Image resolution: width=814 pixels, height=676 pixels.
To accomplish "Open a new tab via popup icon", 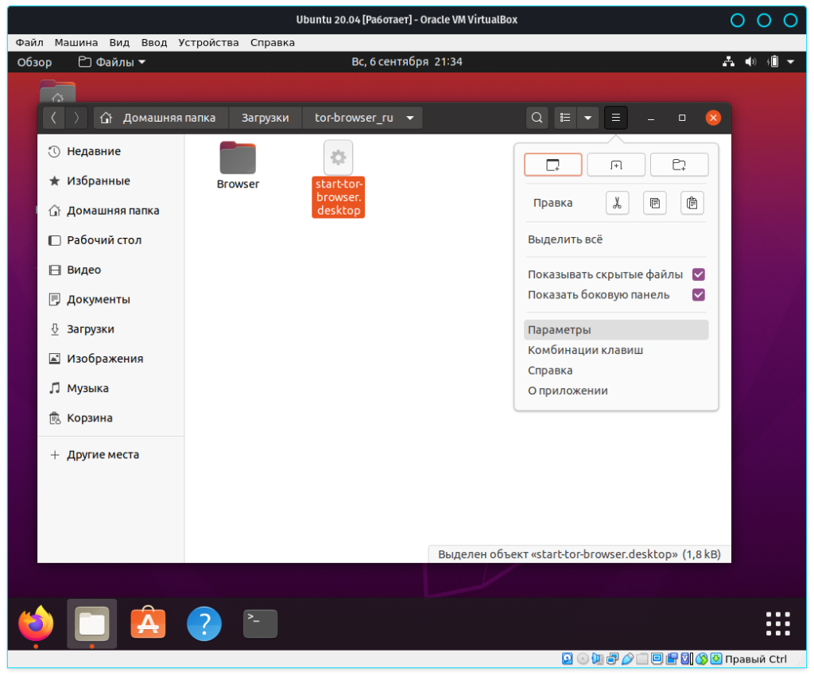I will pos(616,165).
